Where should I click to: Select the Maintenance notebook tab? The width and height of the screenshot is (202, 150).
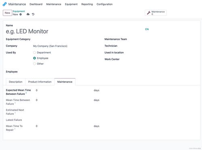pyautogui.click(x=65, y=82)
